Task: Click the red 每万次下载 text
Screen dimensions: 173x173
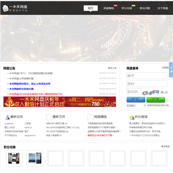Action: 100,136
